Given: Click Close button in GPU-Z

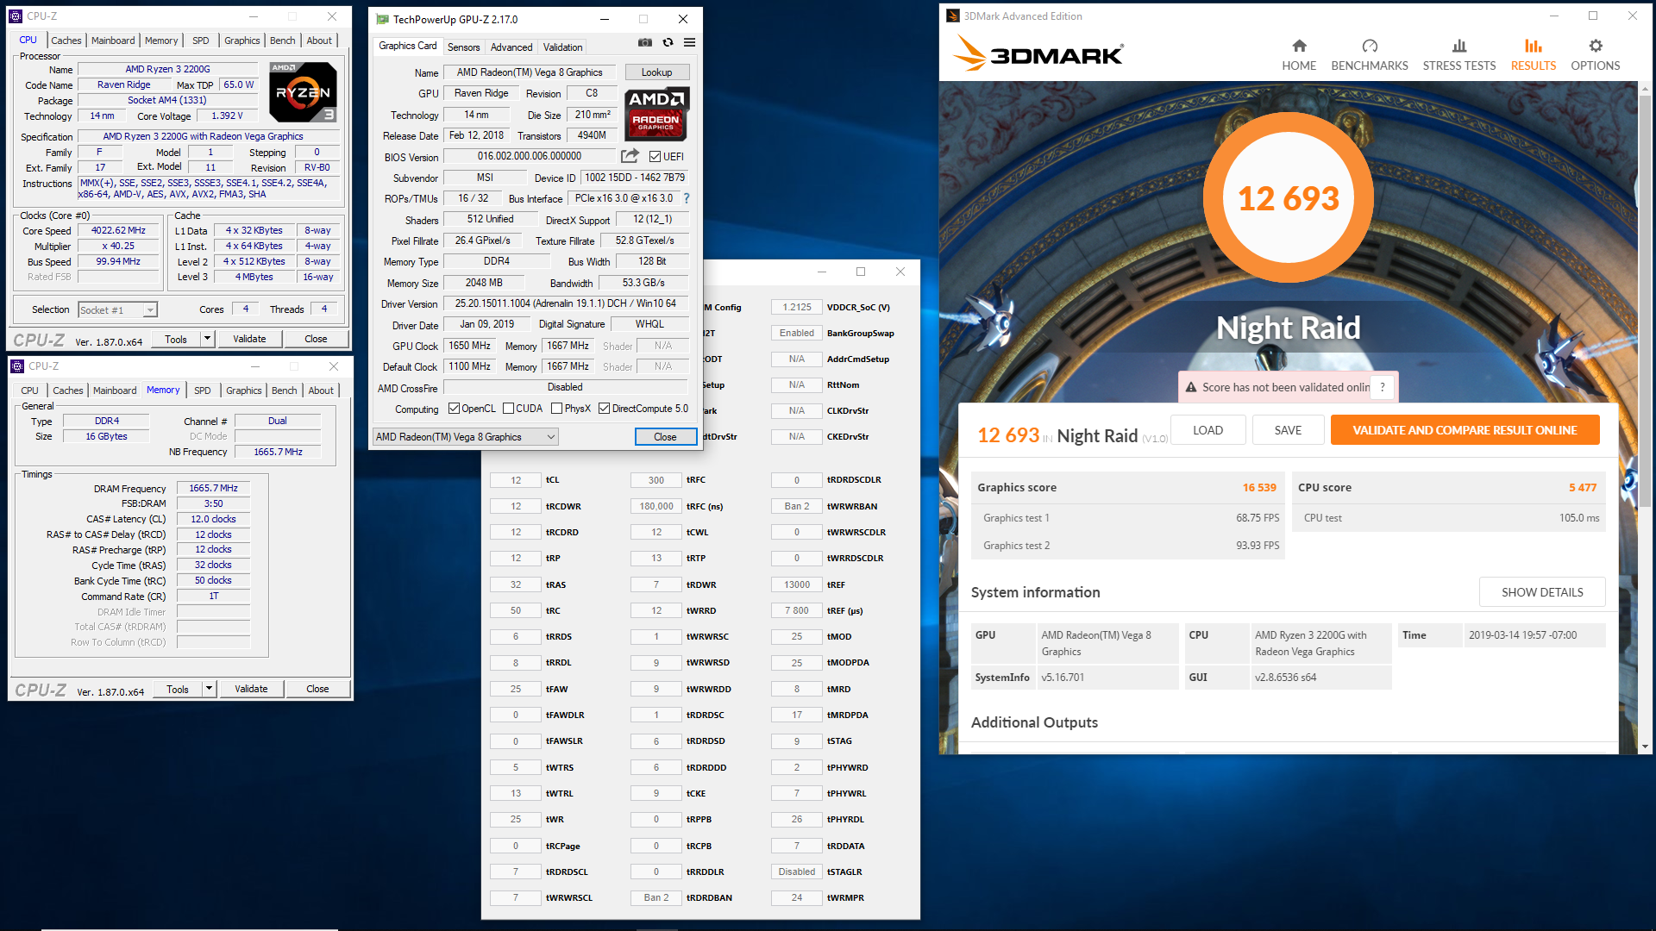Looking at the screenshot, I should click(665, 437).
